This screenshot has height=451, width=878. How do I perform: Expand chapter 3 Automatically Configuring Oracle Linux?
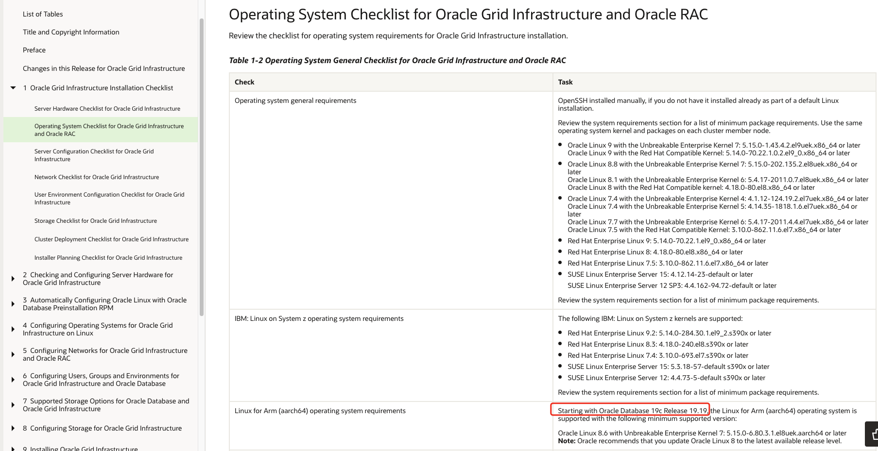[13, 304]
